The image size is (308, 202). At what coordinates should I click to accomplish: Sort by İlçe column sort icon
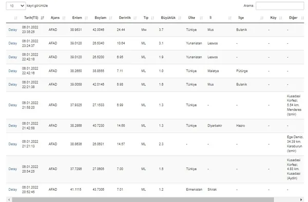click(262, 18)
